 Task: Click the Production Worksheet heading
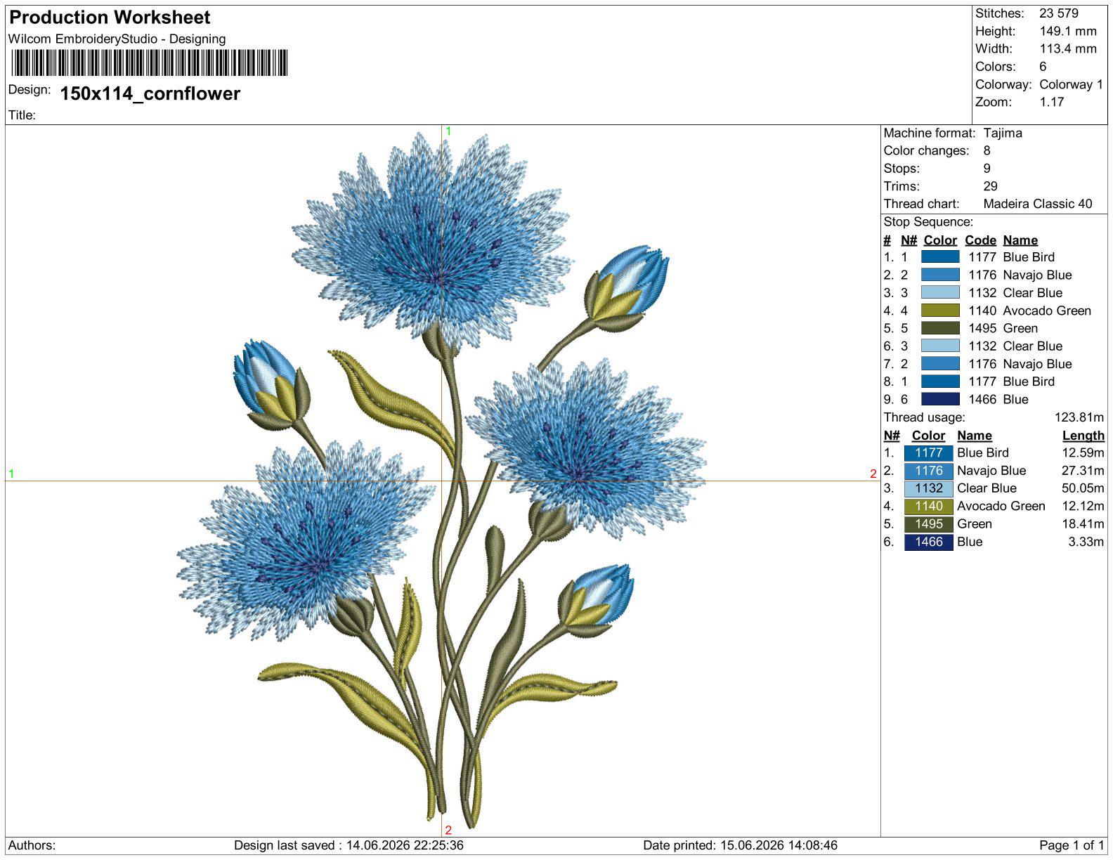click(x=110, y=18)
